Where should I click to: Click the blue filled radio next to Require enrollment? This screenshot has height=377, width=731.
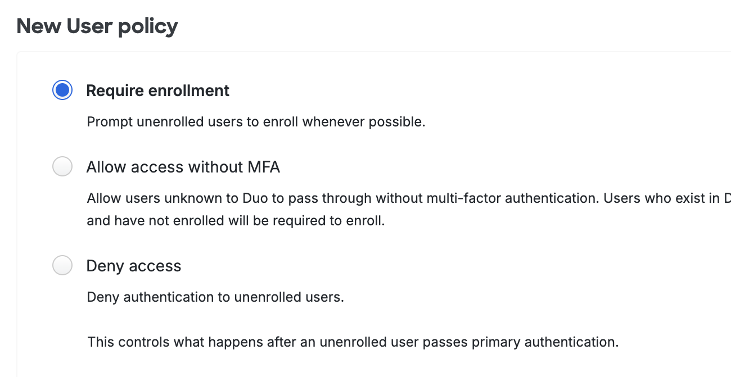click(62, 90)
